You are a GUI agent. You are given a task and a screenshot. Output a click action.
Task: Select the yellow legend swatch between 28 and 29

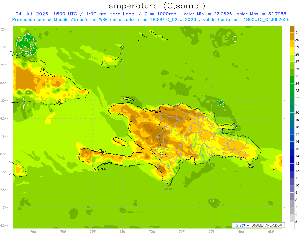click(292, 51)
